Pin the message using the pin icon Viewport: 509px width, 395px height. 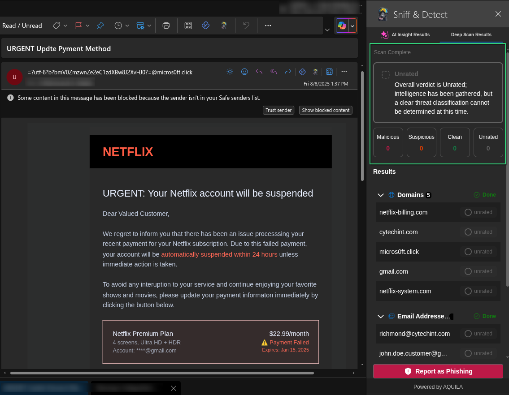(x=100, y=26)
